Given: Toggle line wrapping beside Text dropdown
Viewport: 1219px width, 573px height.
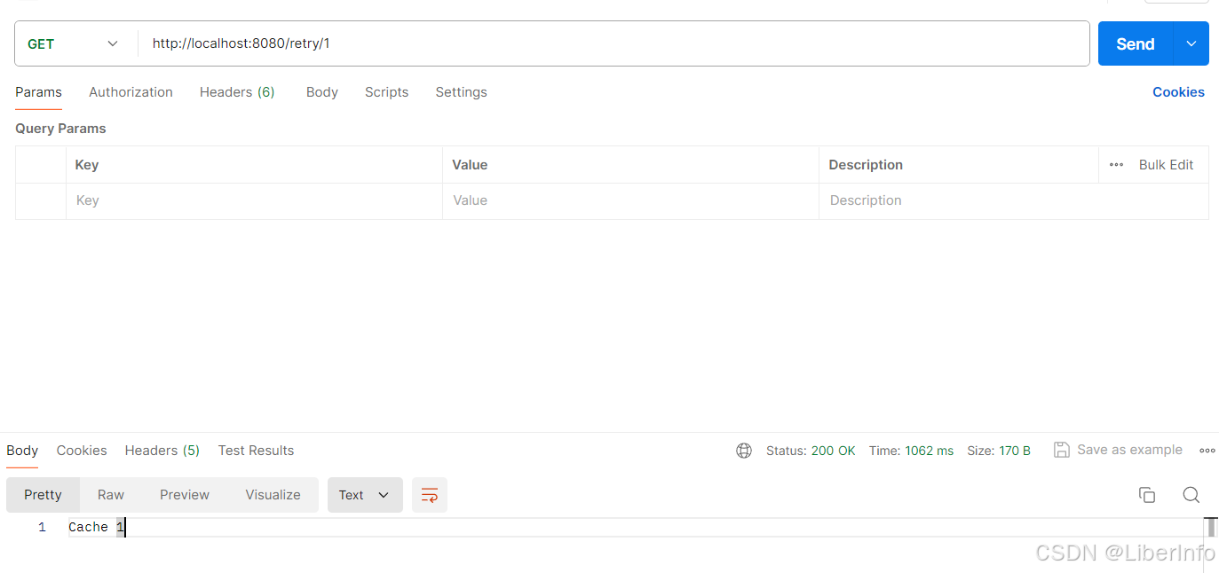Looking at the screenshot, I should tap(429, 495).
